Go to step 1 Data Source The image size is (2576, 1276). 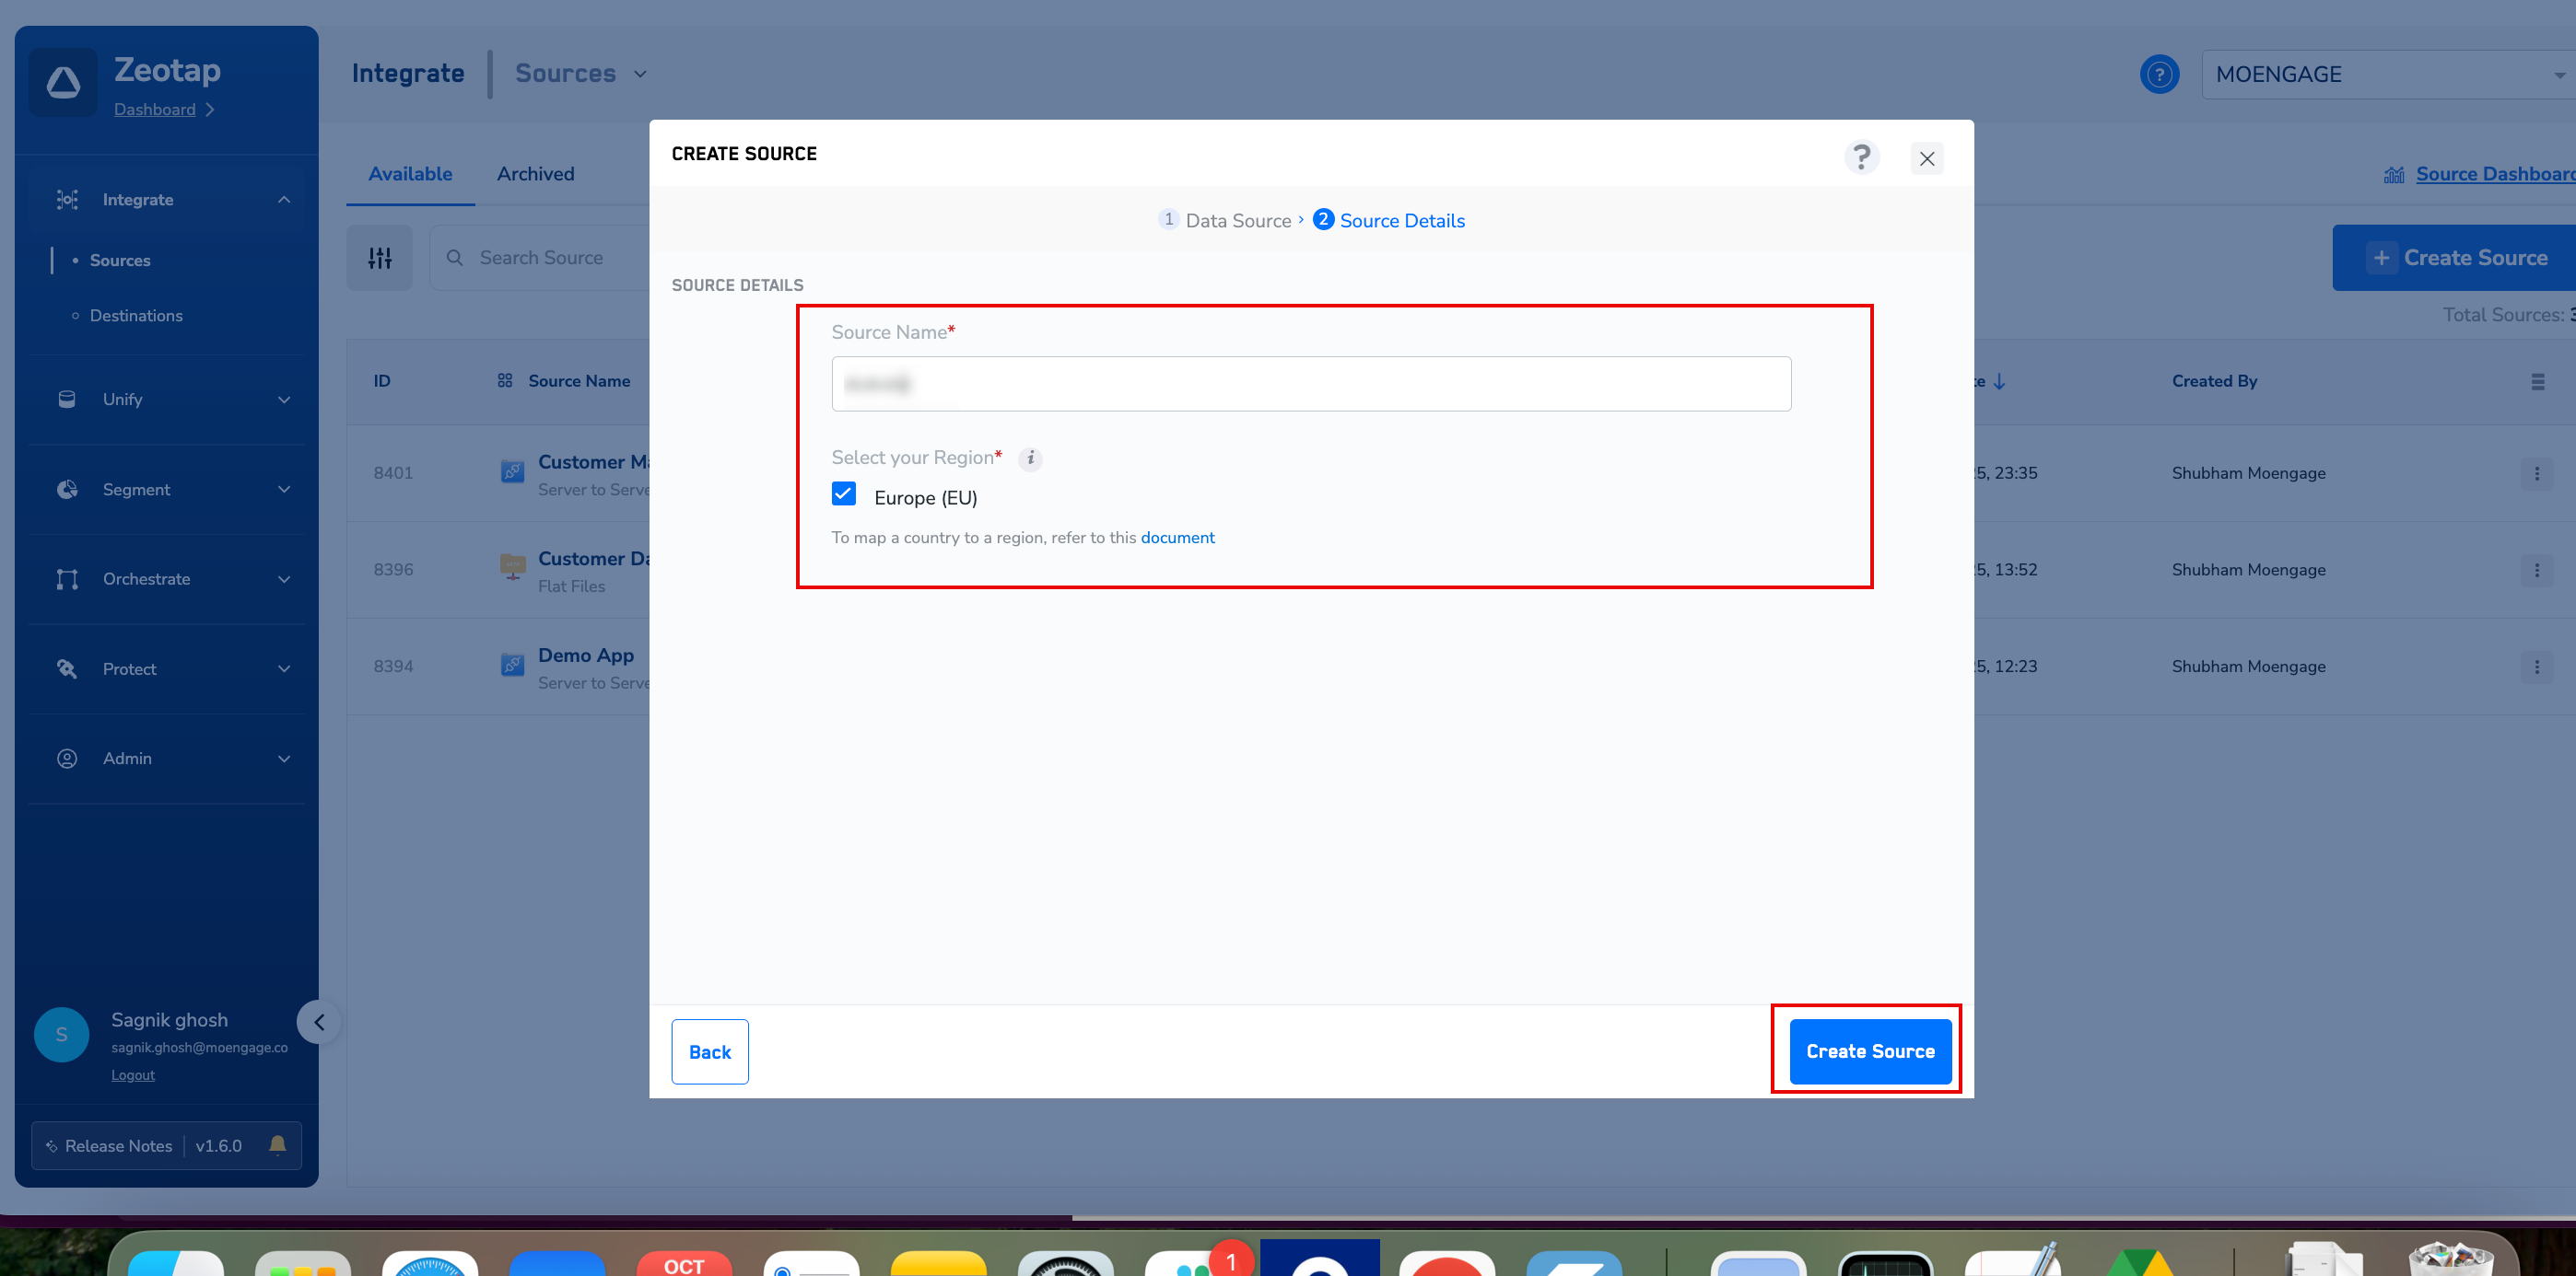(1225, 221)
